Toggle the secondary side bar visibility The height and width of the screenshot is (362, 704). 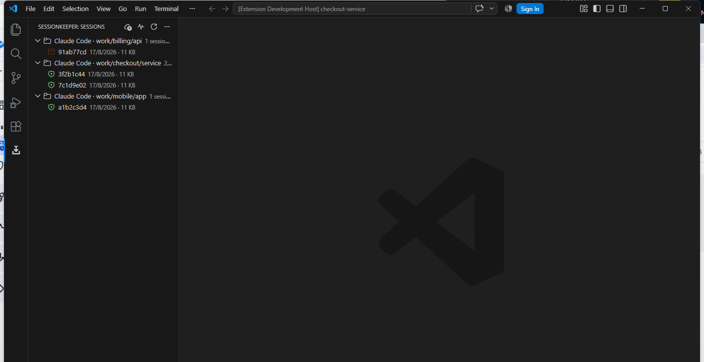point(623,9)
